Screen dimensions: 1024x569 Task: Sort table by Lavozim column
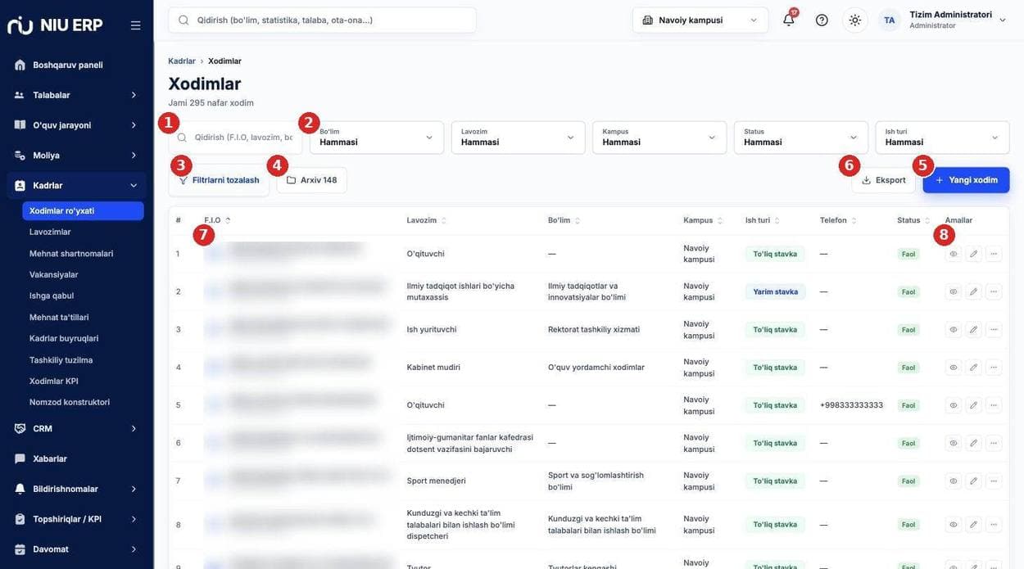tap(427, 220)
